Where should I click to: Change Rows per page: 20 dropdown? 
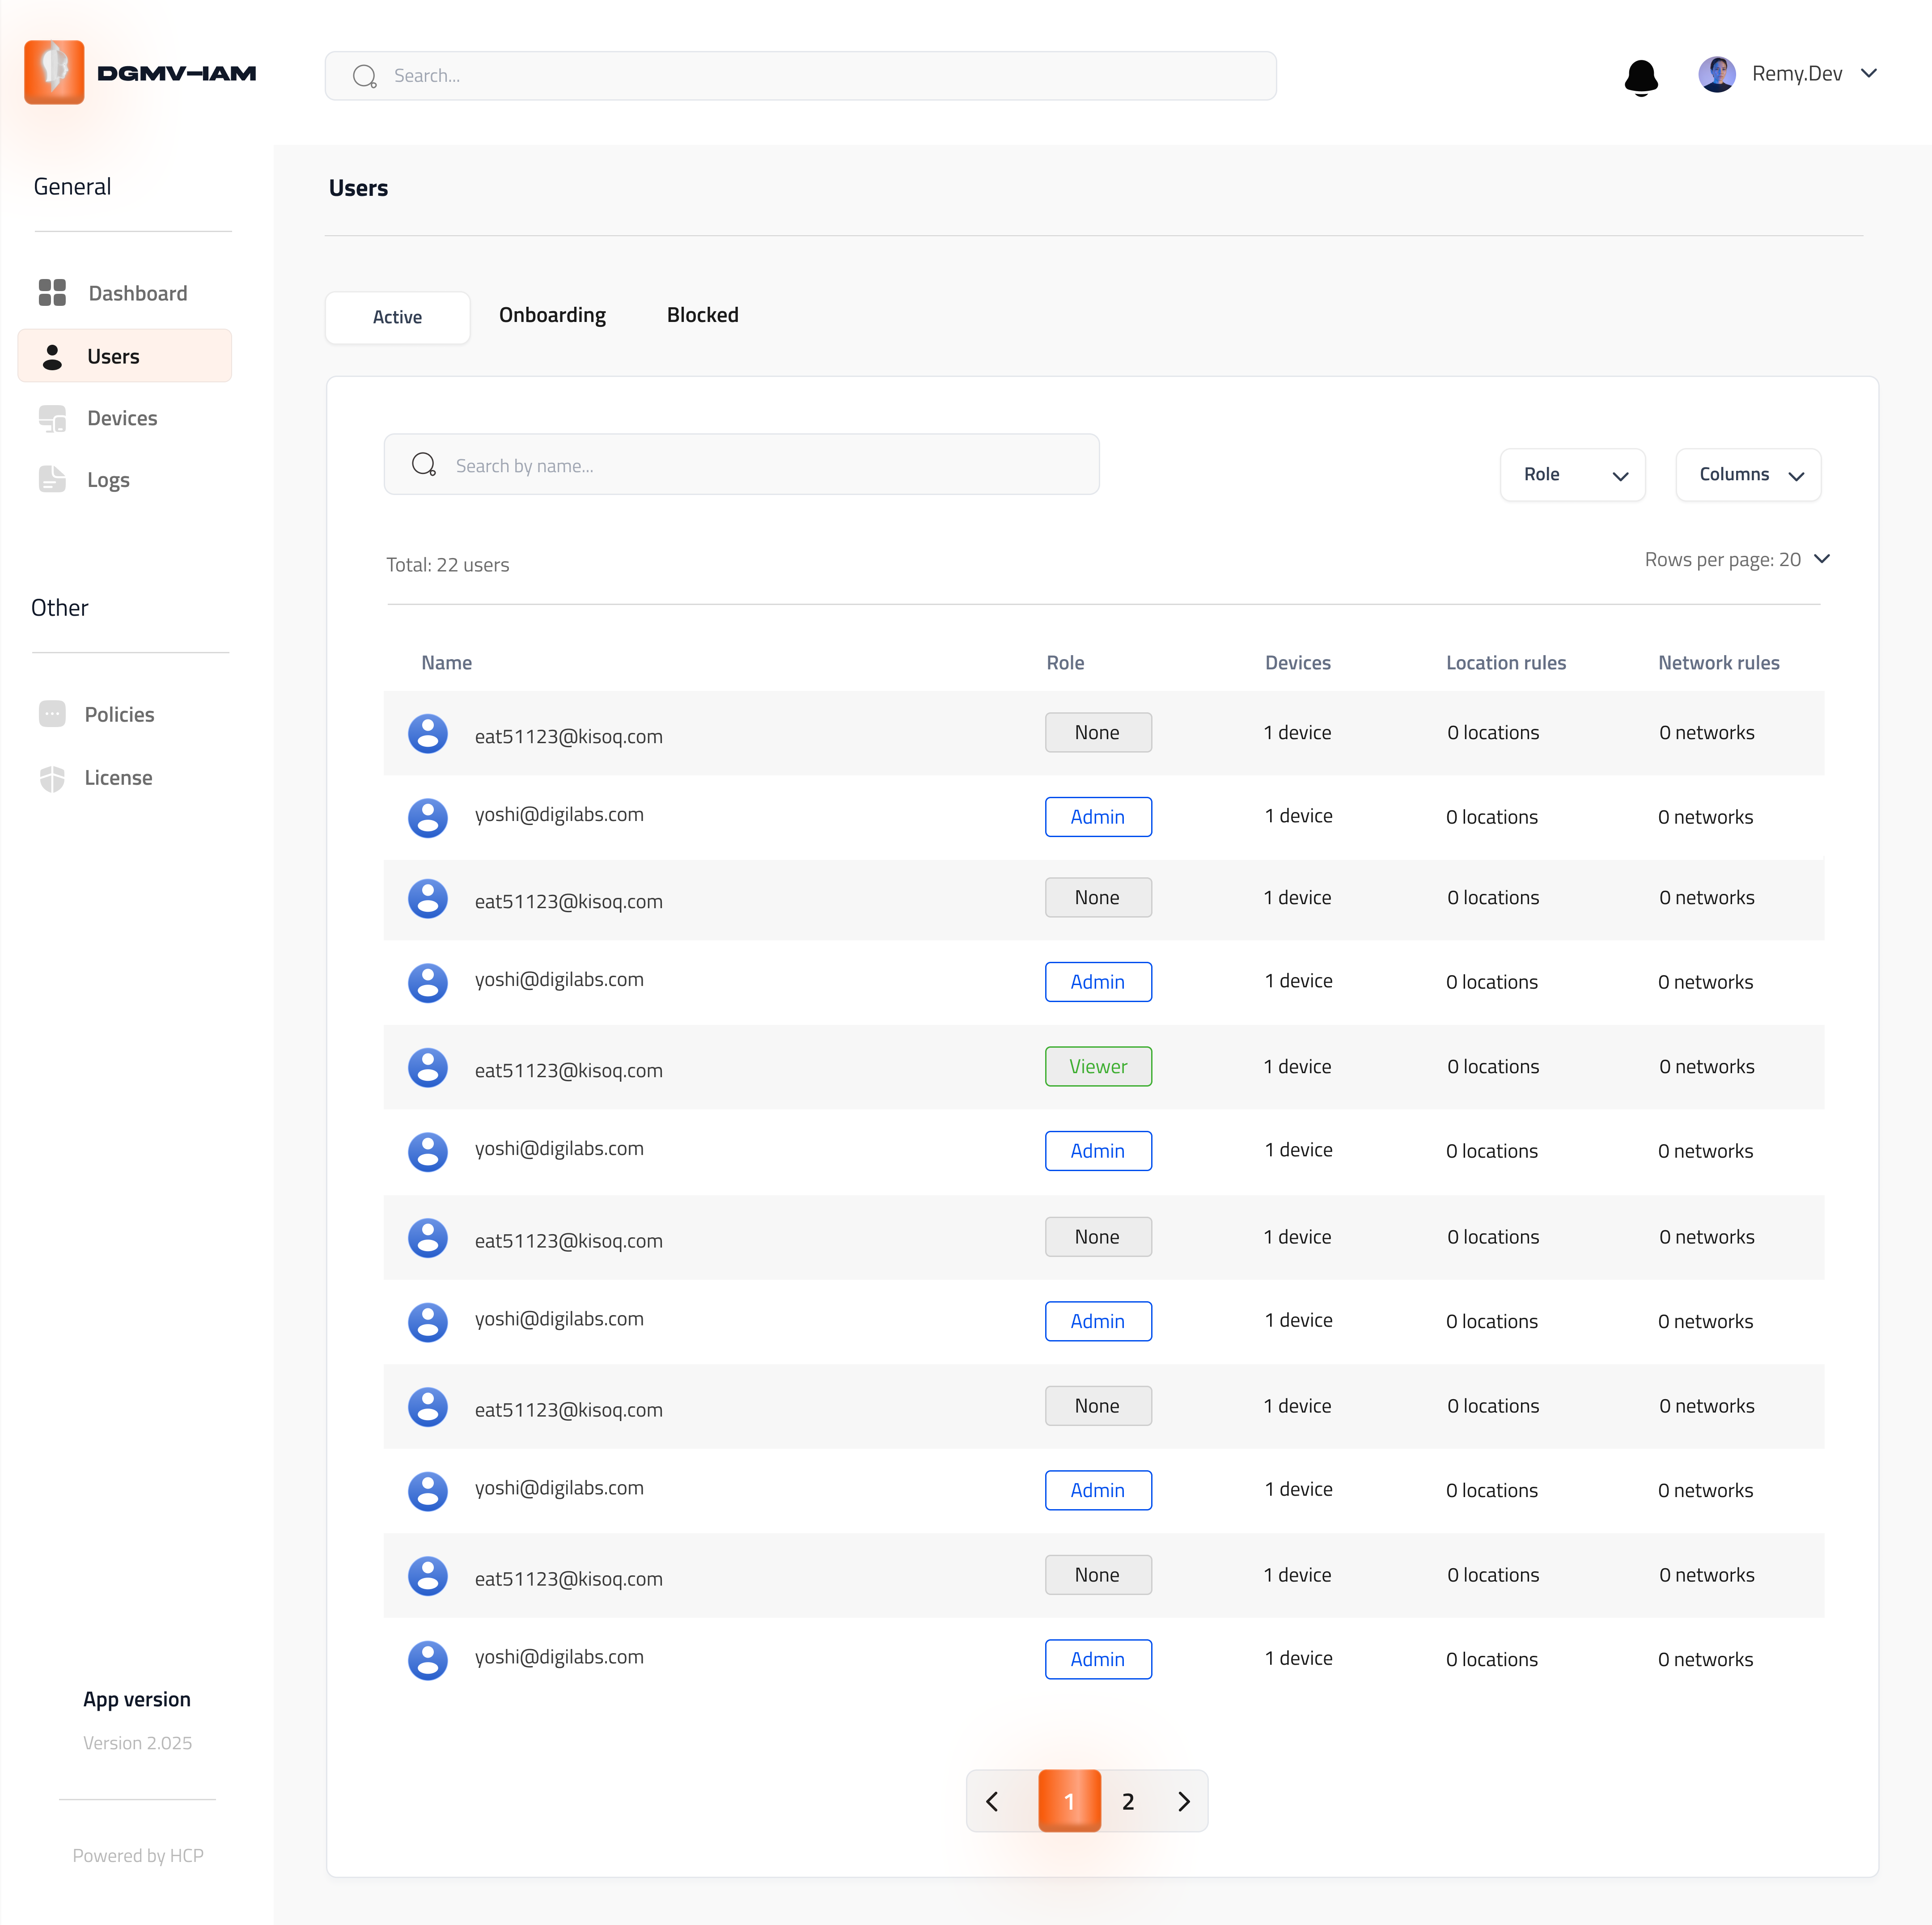1737,559
